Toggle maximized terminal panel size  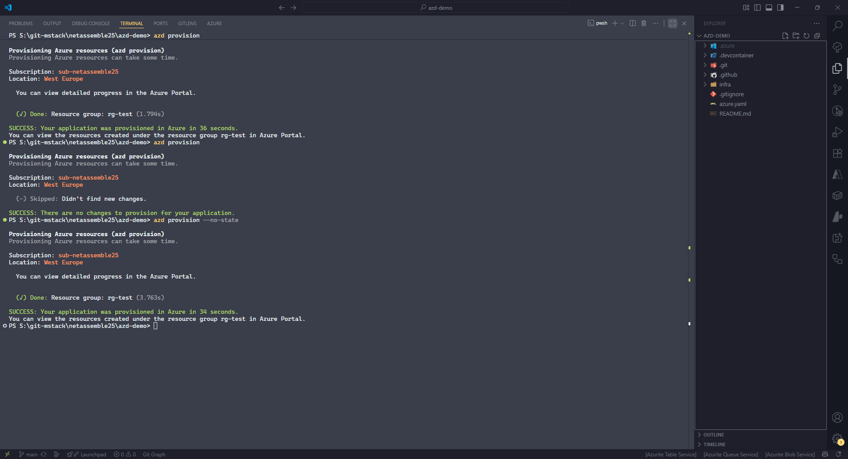tap(672, 23)
